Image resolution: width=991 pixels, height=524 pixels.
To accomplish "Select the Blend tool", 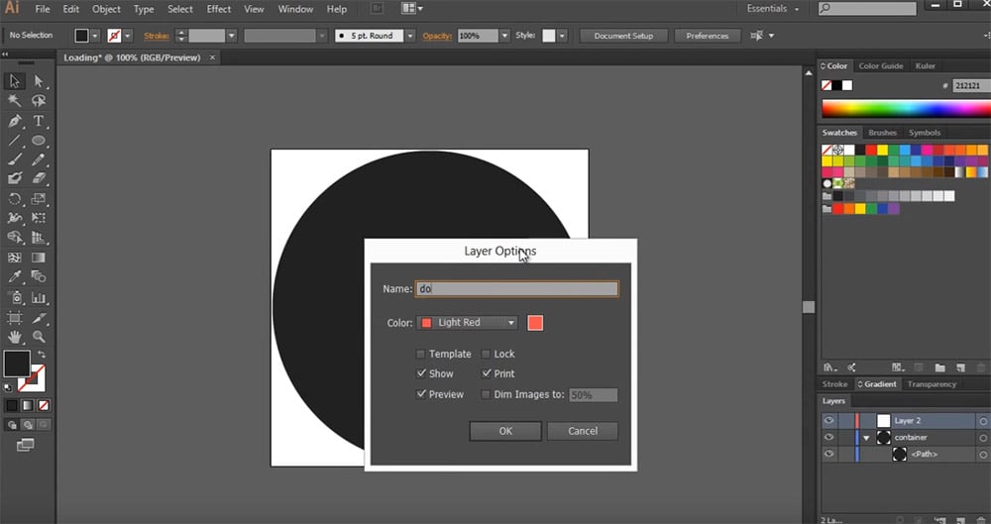I will pos(39,276).
